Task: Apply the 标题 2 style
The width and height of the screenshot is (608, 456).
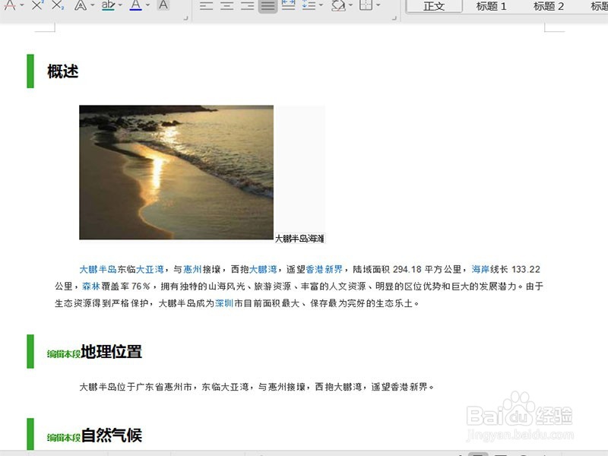Action: tap(548, 6)
